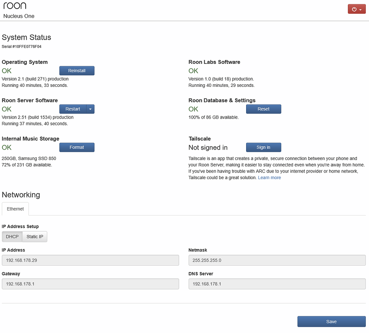369x333 pixels.
Task: Format the Internal Music Storage
Action: tap(77, 147)
